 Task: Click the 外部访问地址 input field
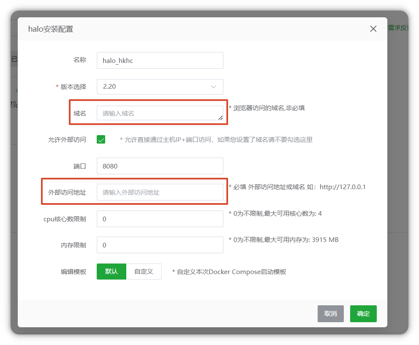(160, 192)
